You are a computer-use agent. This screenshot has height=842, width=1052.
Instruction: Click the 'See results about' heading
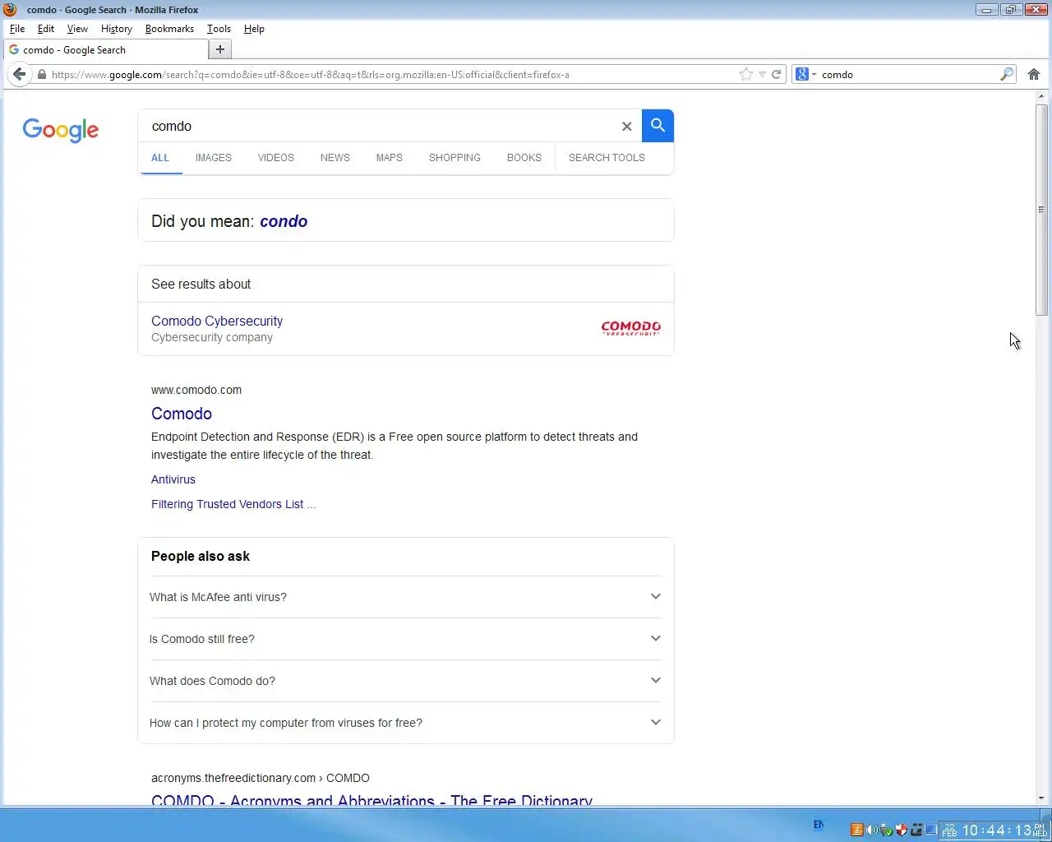pyautogui.click(x=201, y=284)
